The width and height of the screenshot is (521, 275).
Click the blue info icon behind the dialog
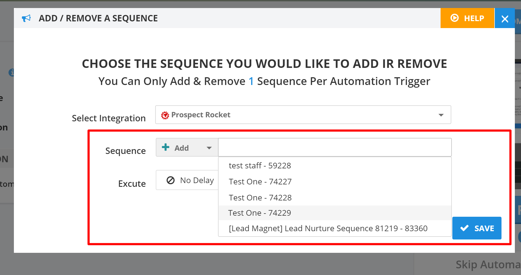(11, 72)
